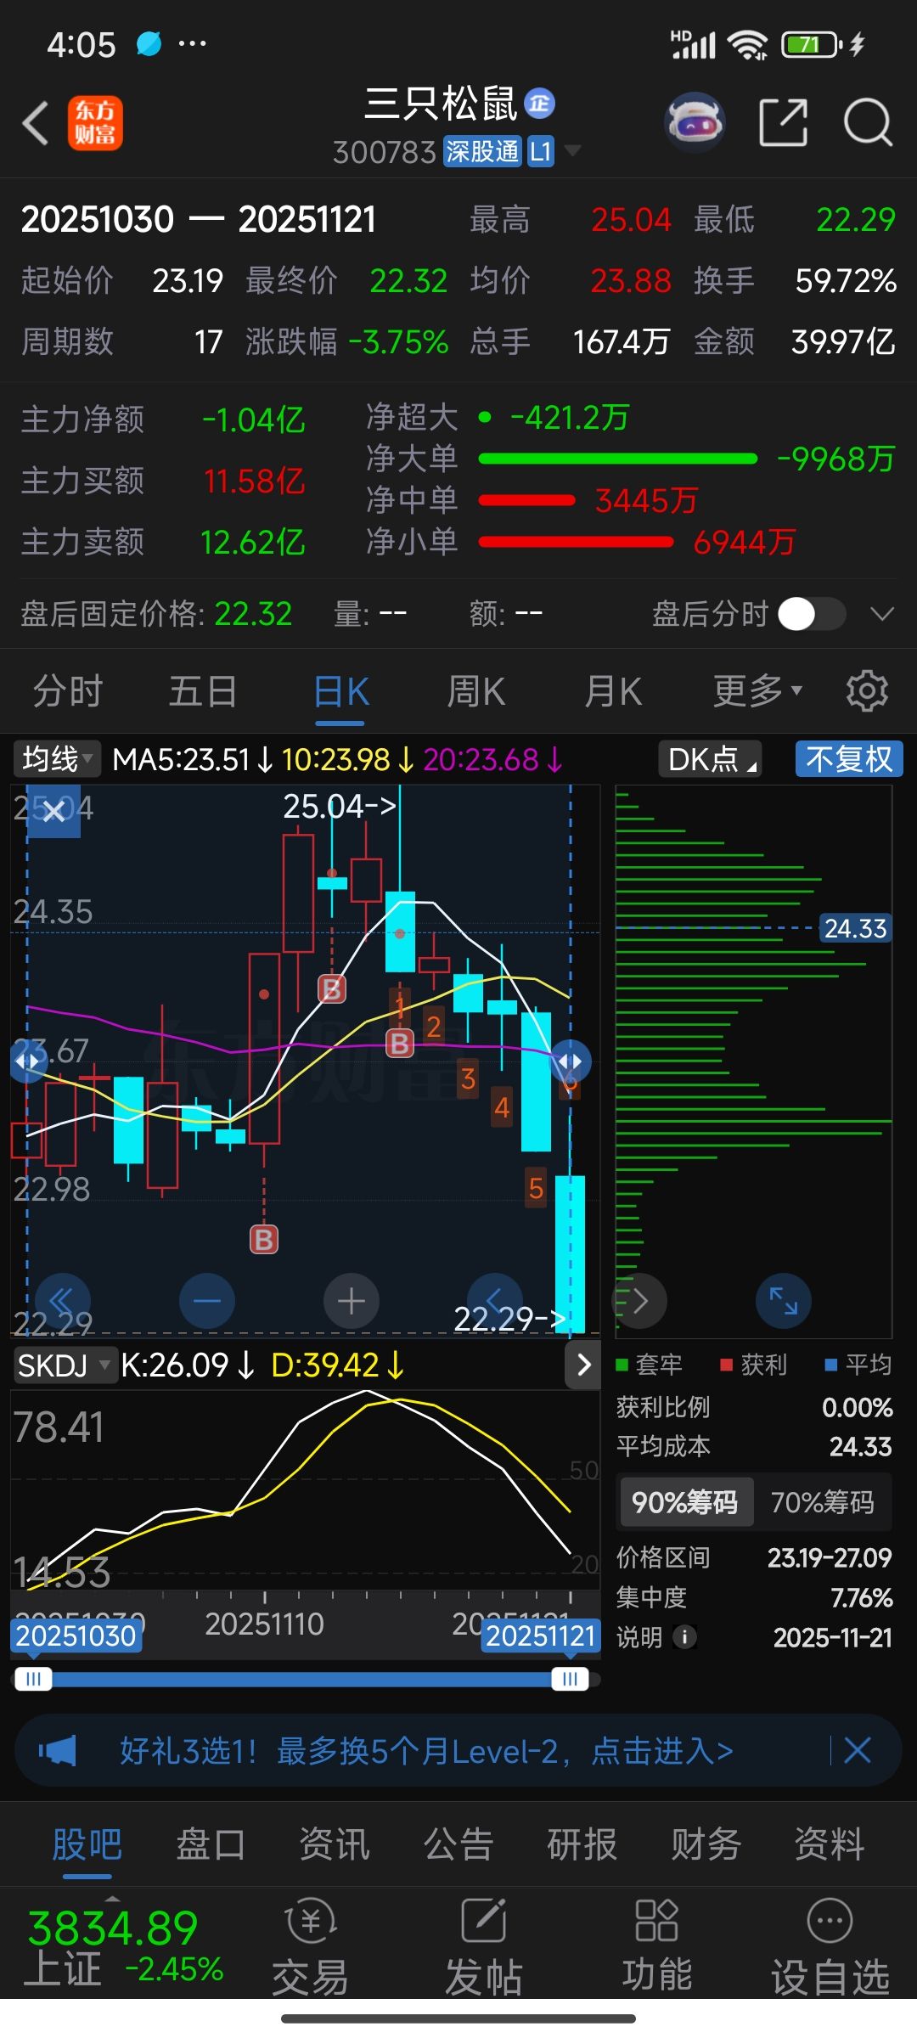The image size is (917, 2038).
Task: Select the 70%筹码 option
Action: [x=823, y=1502]
